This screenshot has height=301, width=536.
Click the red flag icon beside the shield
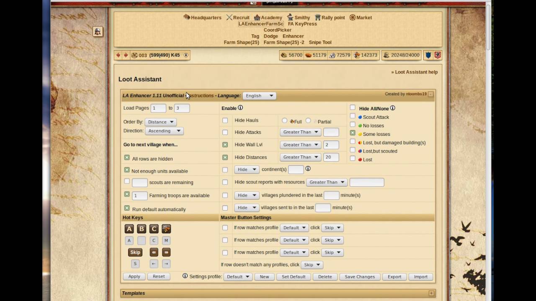(438, 55)
